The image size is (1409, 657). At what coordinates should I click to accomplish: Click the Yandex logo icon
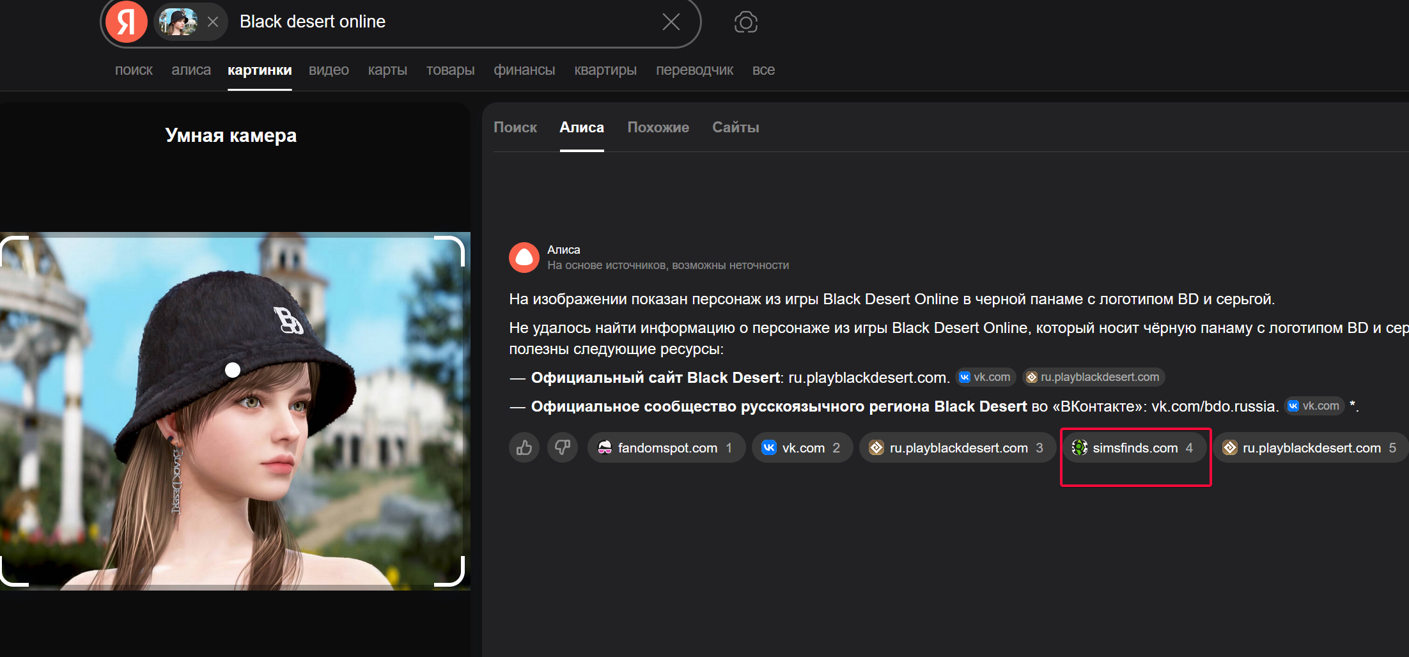(x=127, y=22)
